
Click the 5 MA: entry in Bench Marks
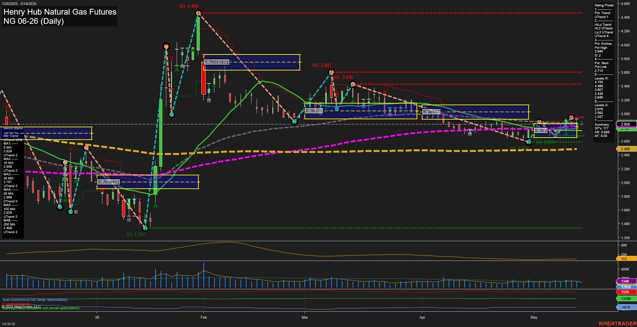click(x=8, y=148)
